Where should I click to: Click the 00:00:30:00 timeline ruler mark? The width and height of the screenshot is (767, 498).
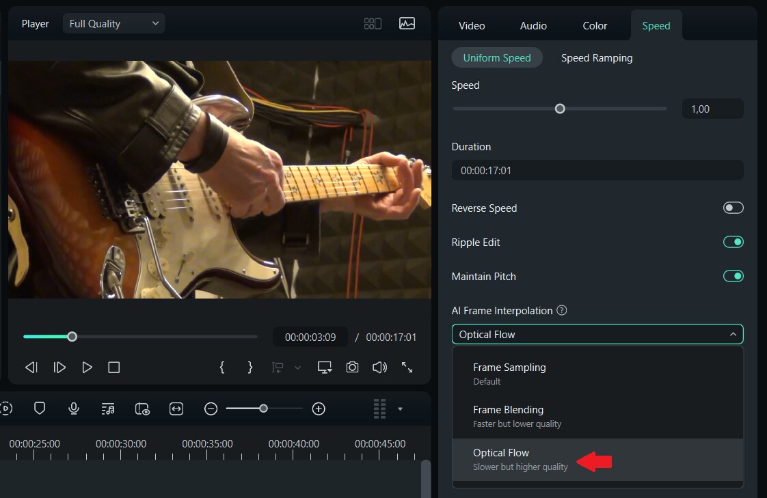click(x=121, y=444)
